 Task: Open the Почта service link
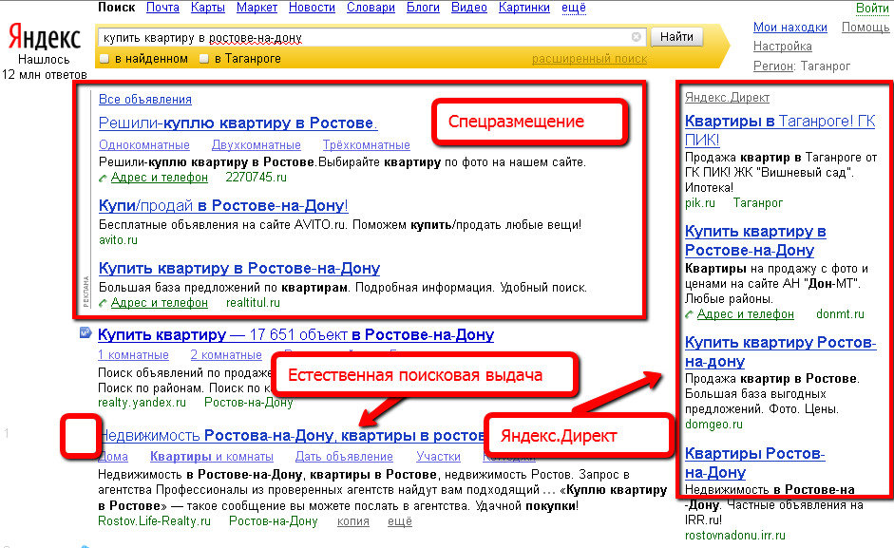(162, 8)
